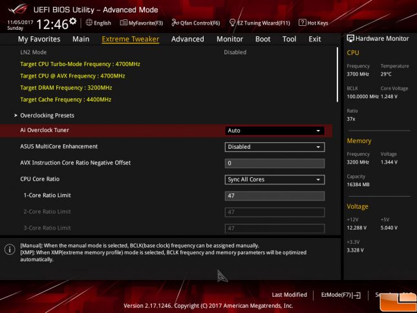Click the 1-Core Ratio Limit field

(275, 196)
